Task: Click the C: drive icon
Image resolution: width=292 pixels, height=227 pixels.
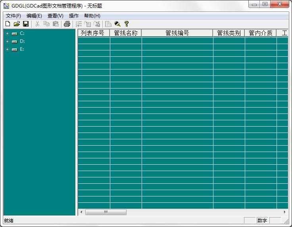Action: 14,34
